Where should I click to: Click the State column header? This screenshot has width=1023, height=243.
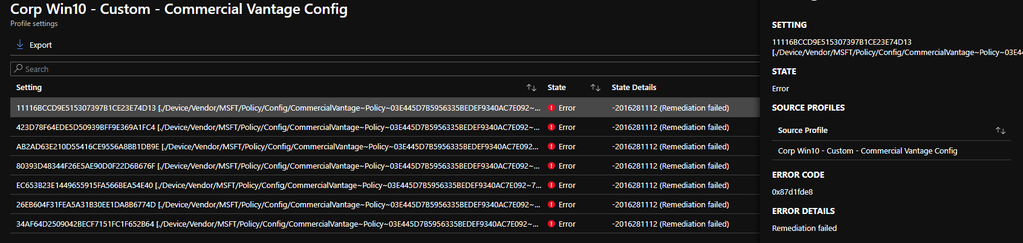coord(557,88)
